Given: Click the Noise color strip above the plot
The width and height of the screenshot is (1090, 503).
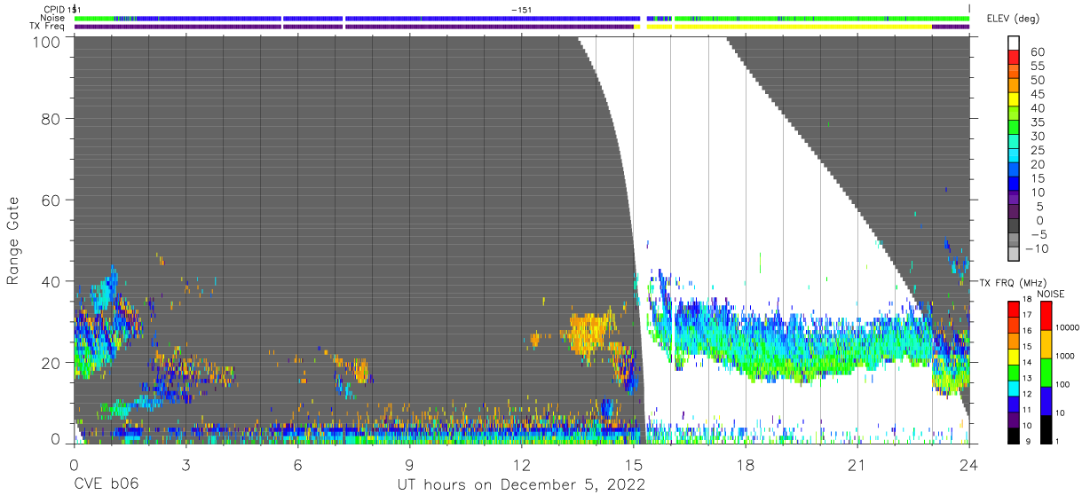Looking at the screenshot, I should (522, 18).
